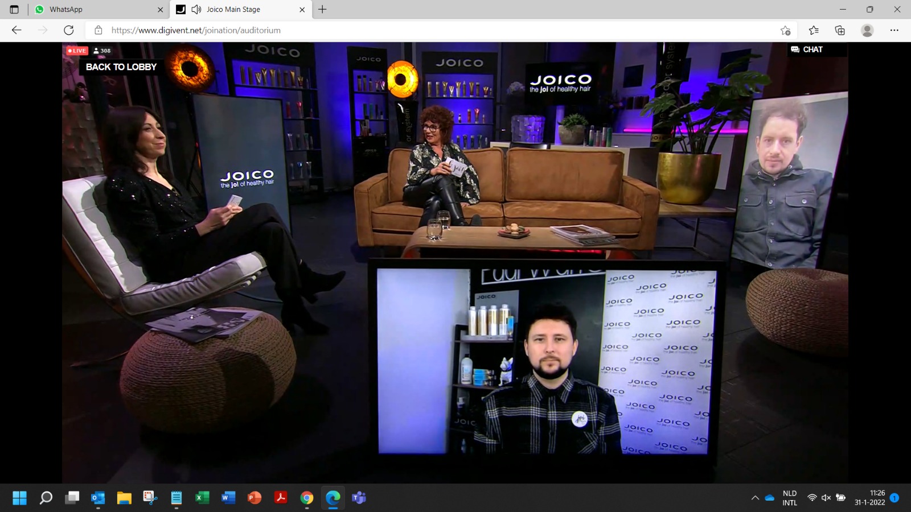View site information lock icon
This screenshot has width=911, height=512.
(99, 30)
